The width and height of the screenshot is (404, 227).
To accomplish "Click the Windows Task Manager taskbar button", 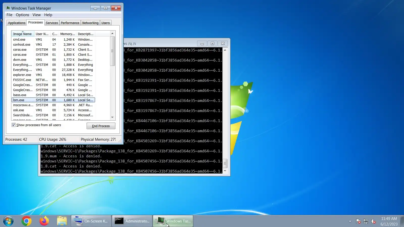I will point(173,221).
